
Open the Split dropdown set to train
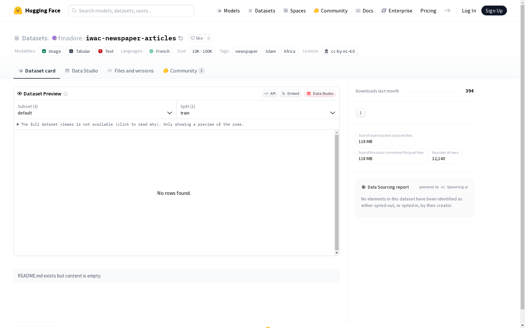pos(258,110)
